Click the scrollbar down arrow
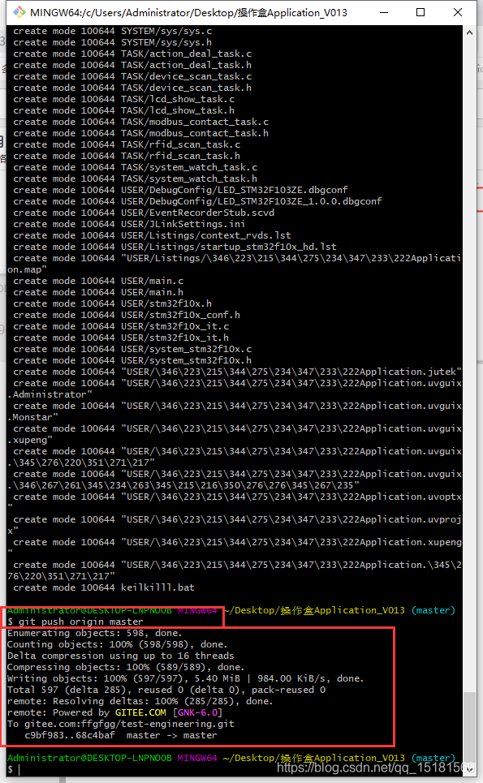Viewport: 483px width, 783px height. pyautogui.click(x=469, y=769)
